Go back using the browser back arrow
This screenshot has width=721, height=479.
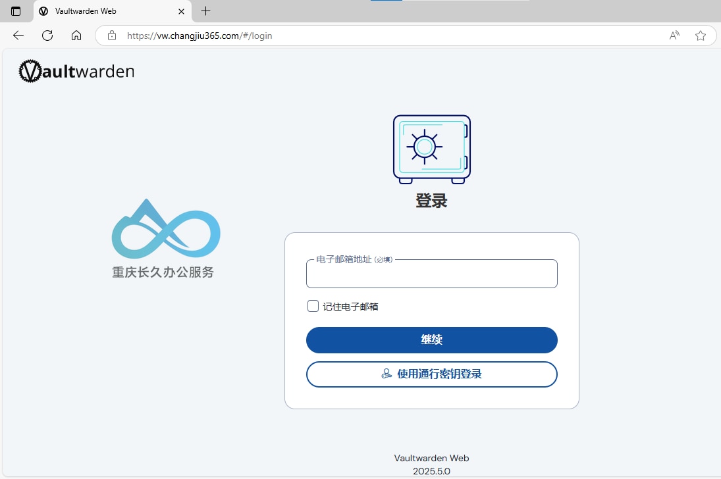pyautogui.click(x=18, y=36)
